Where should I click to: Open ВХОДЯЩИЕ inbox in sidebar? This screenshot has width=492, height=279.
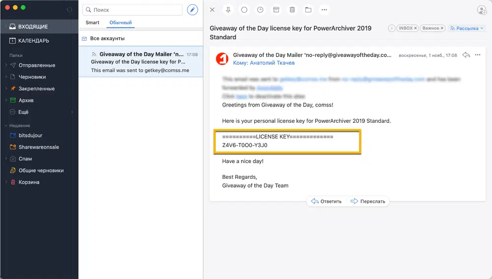coord(39,27)
